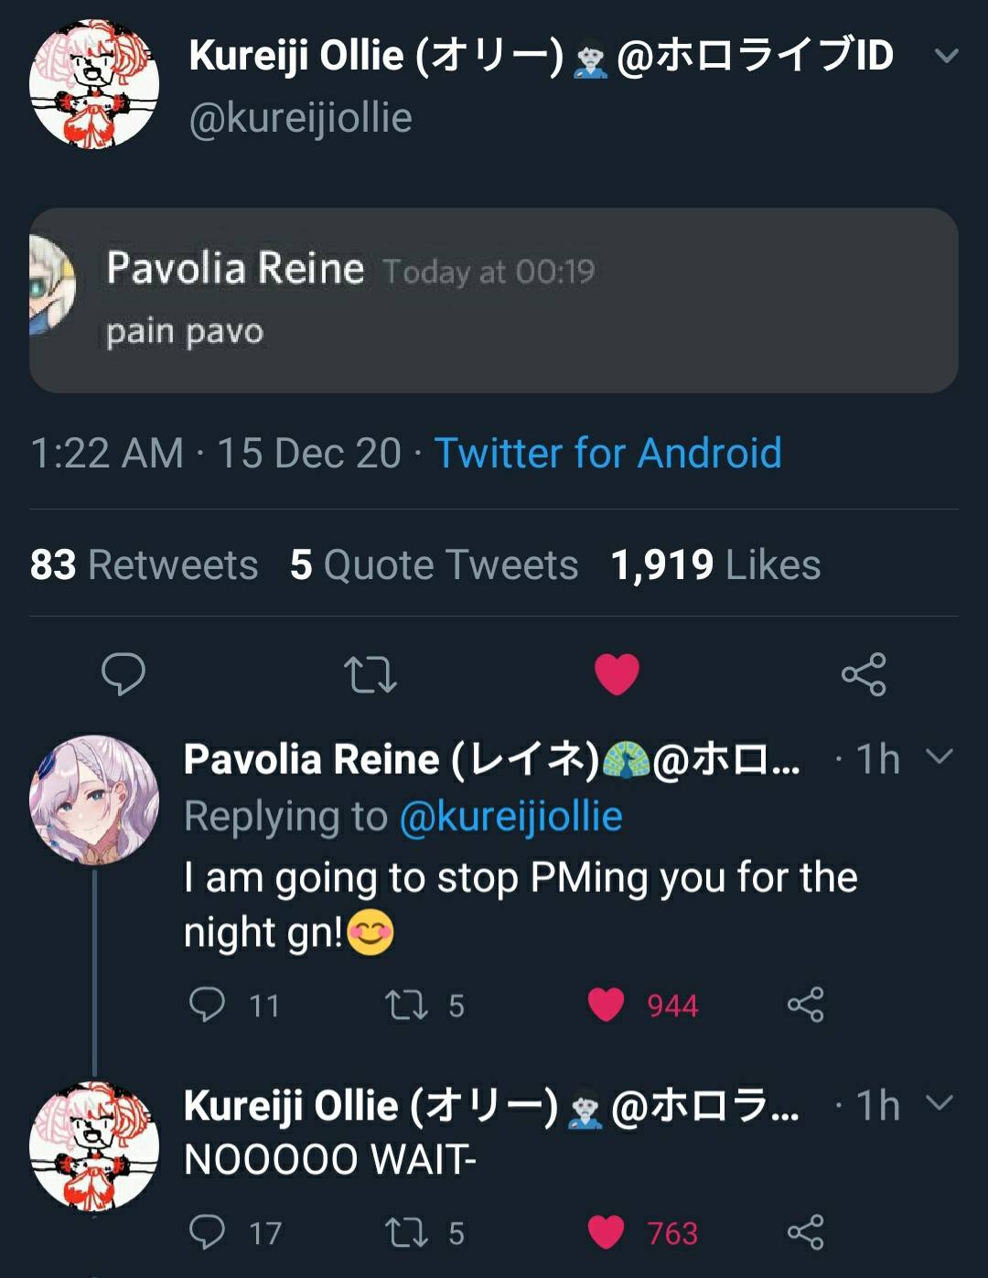The height and width of the screenshot is (1278, 988).
Task: Open the @kureijiollie mention link
Action: point(510,816)
